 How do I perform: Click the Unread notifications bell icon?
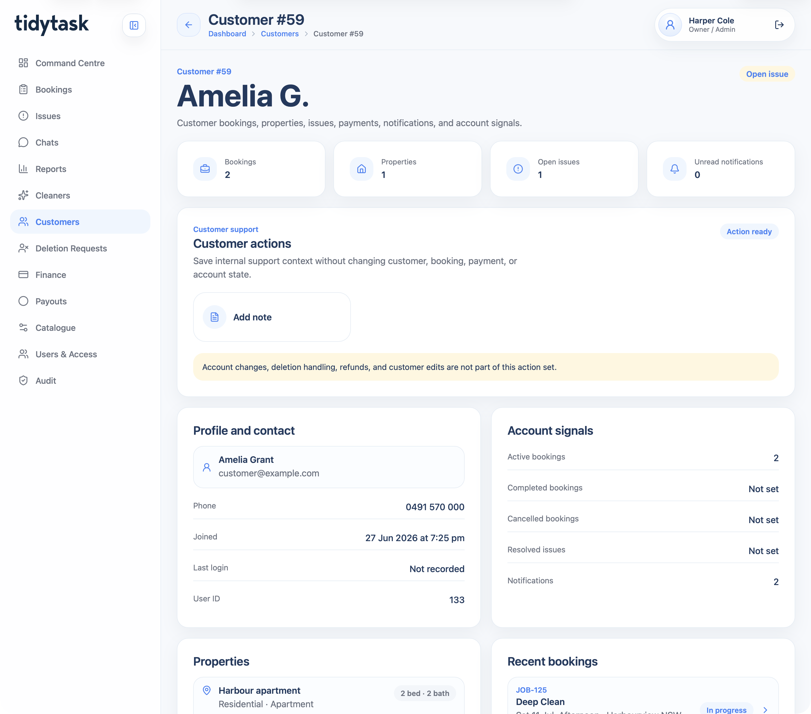pos(674,169)
